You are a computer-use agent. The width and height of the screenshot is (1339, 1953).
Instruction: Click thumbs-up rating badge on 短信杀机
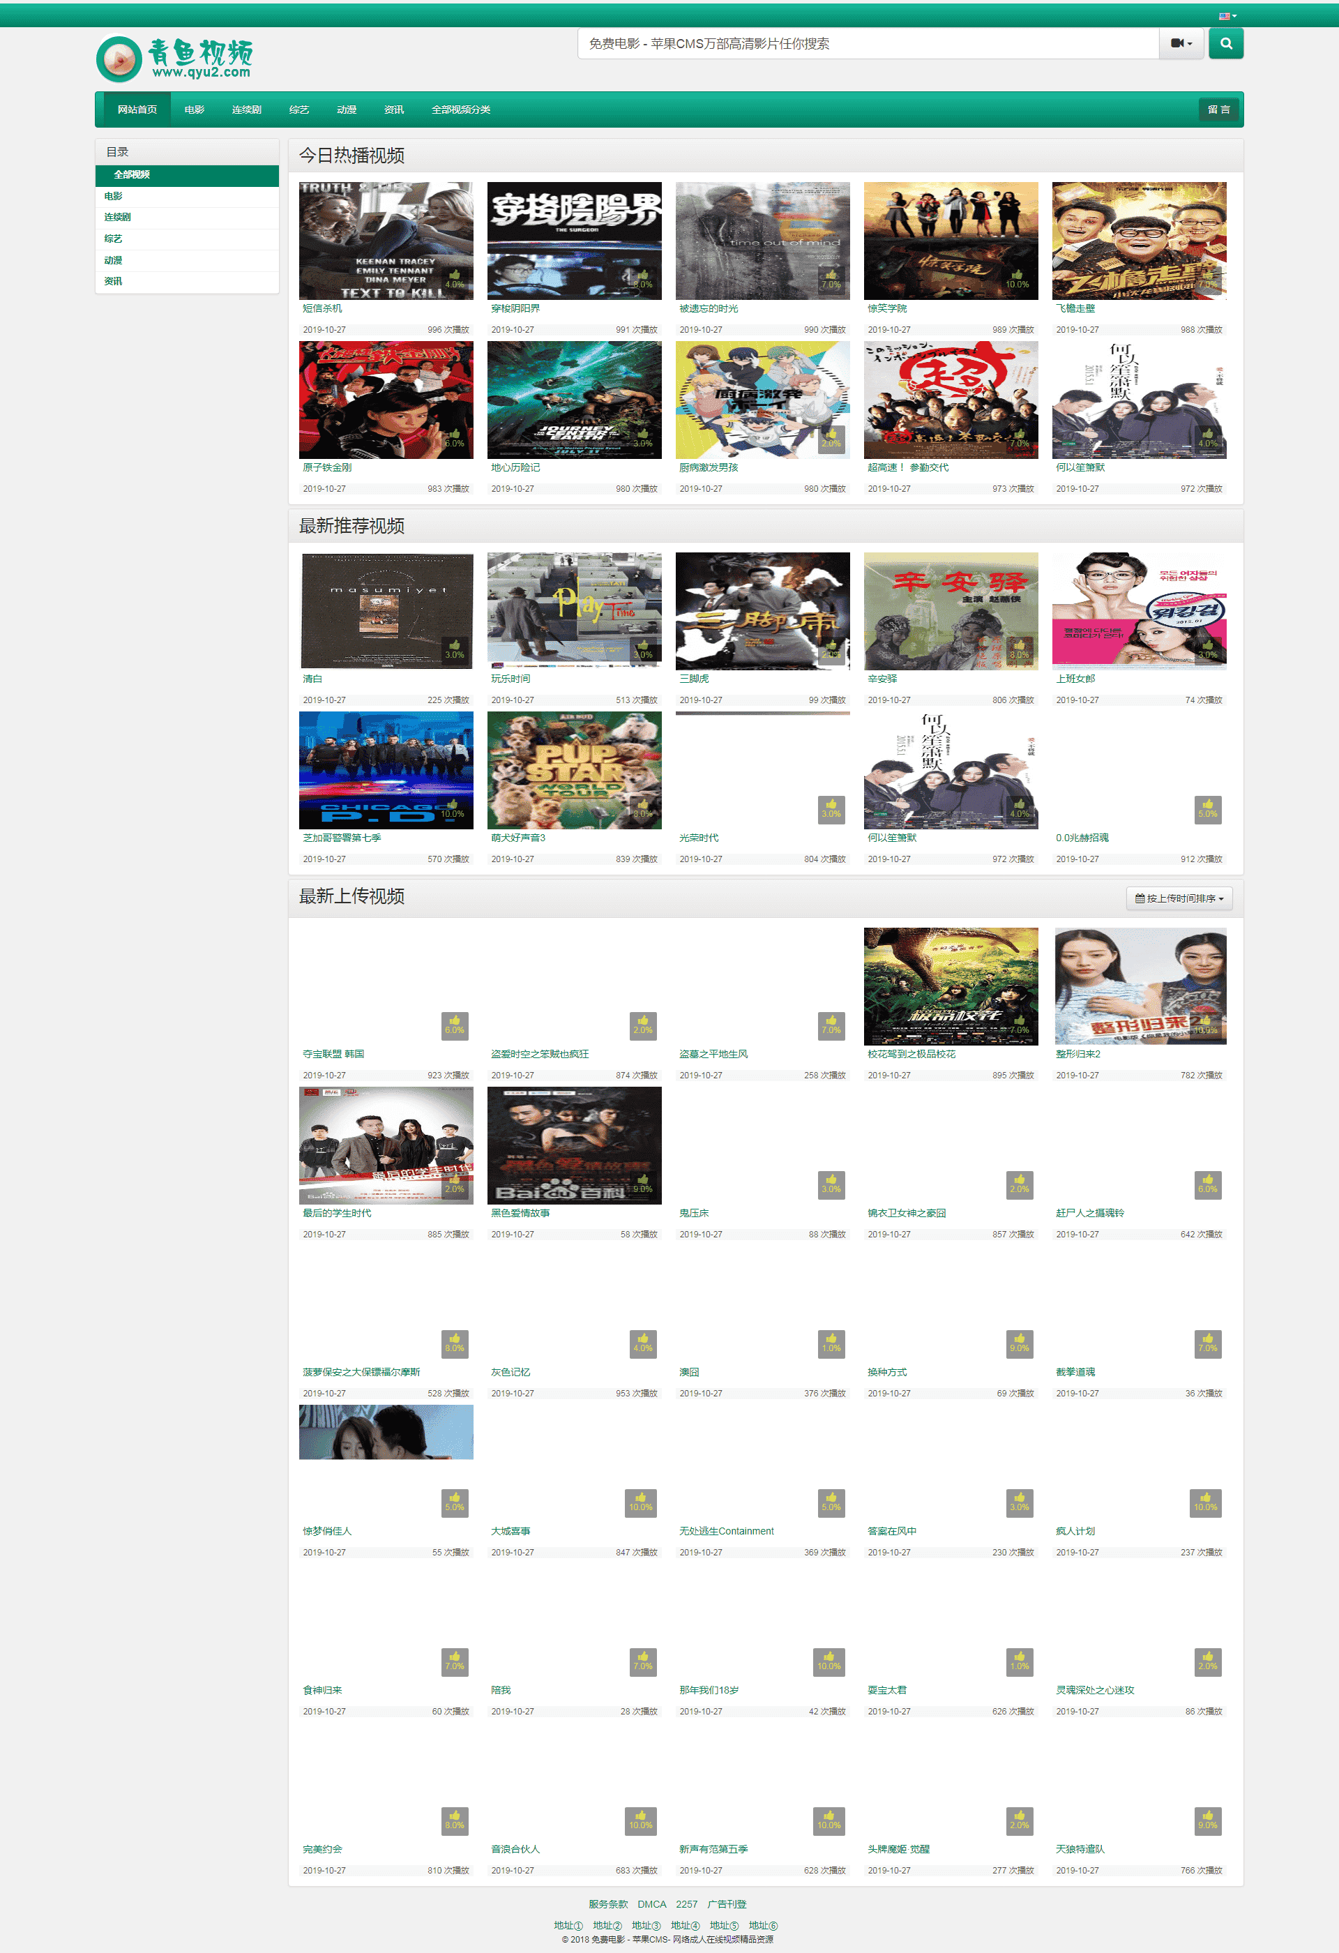click(x=455, y=279)
